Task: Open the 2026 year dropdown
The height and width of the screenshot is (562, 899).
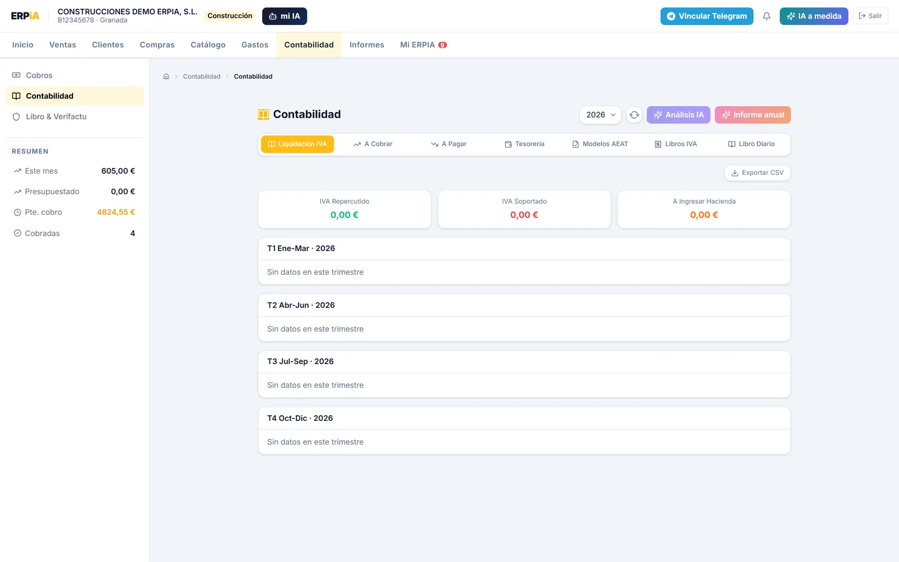Action: click(601, 115)
